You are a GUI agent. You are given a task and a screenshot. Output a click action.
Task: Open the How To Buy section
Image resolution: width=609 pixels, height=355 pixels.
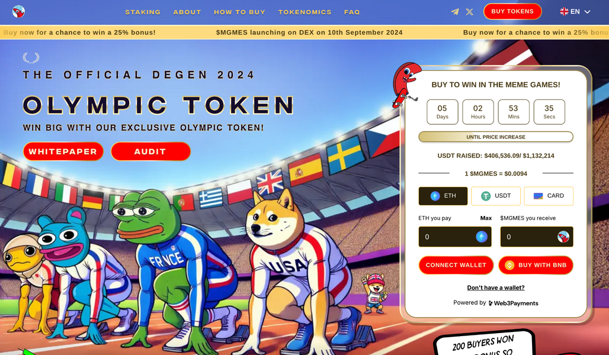tap(240, 12)
